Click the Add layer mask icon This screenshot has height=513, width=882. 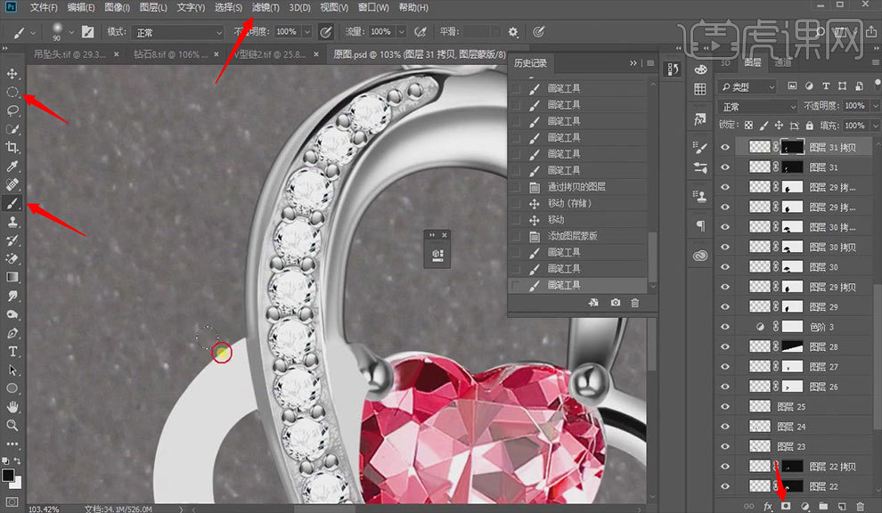click(x=786, y=505)
